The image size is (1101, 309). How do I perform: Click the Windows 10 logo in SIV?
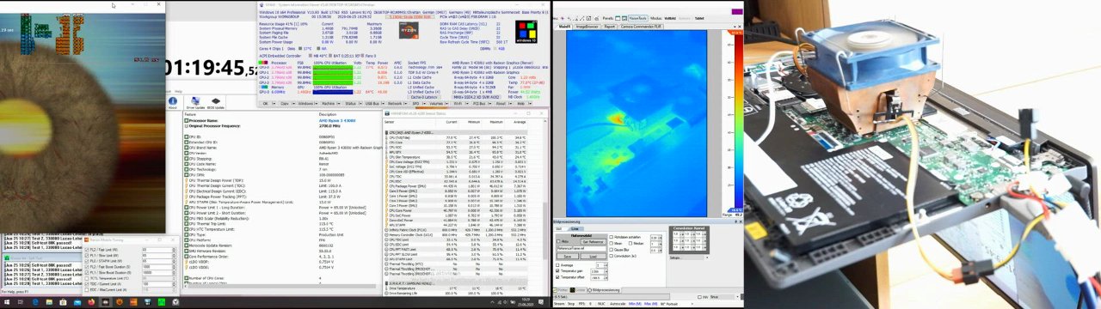point(526,32)
